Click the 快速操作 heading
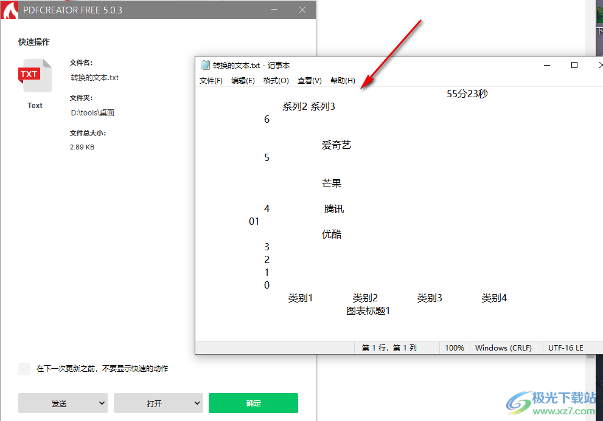The height and width of the screenshot is (421, 603). click(34, 42)
